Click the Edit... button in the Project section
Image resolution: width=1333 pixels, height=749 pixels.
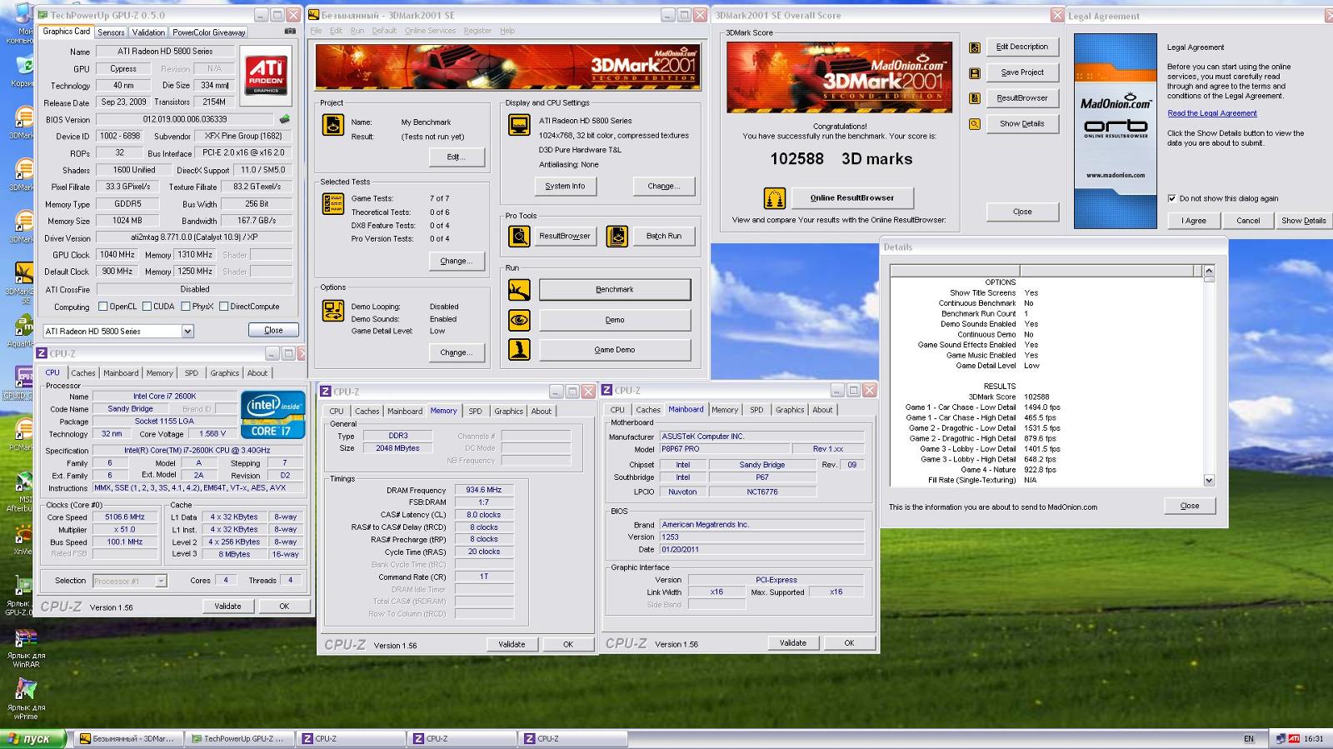click(x=457, y=157)
